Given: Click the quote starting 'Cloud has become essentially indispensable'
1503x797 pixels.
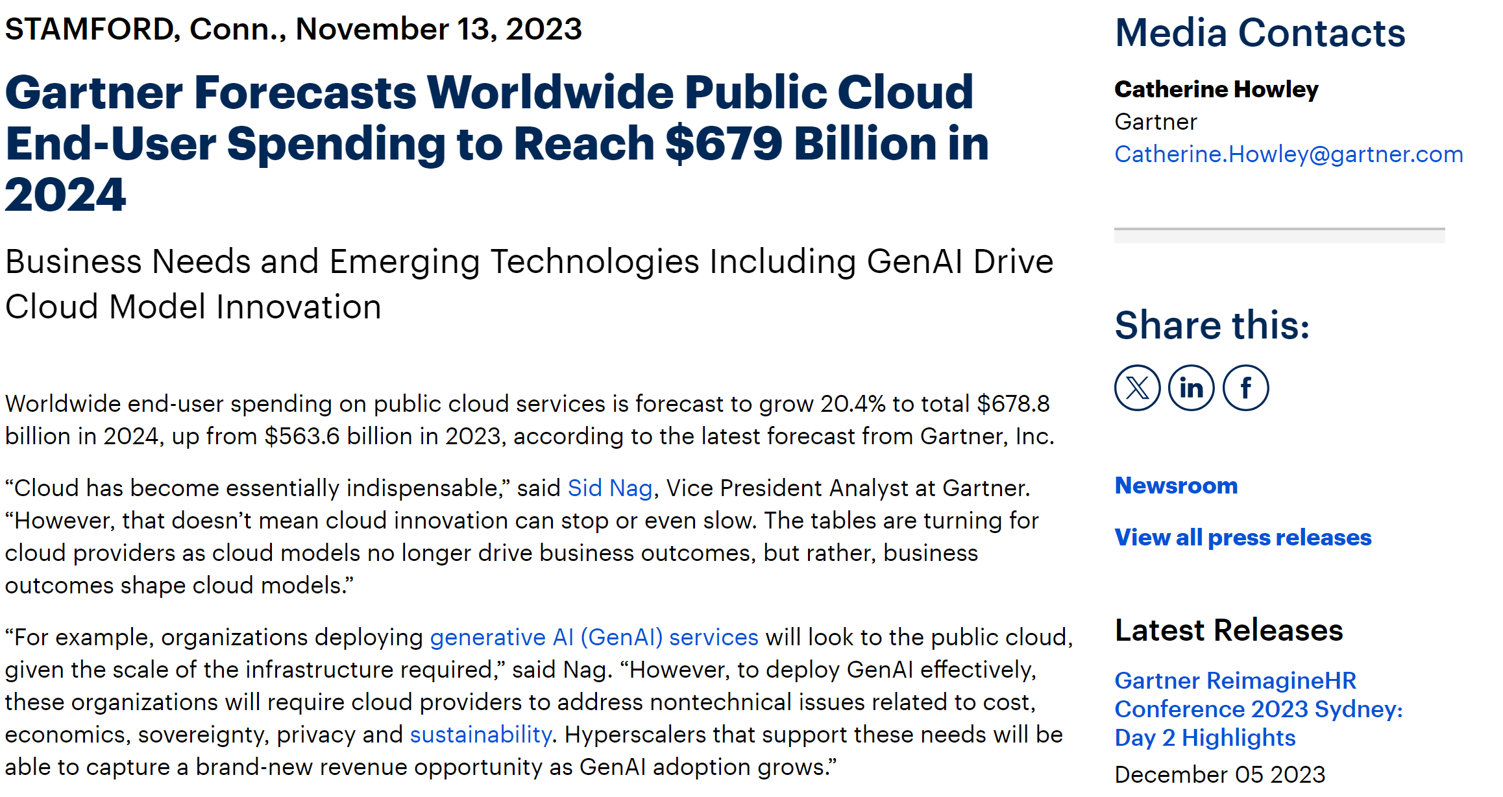Looking at the screenshot, I should (522, 536).
